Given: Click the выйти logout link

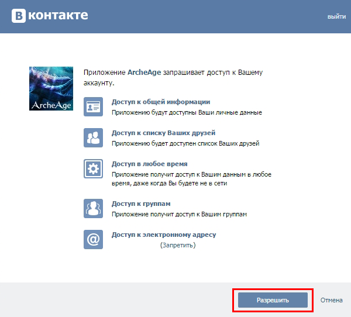Looking at the screenshot, I should 336,16.
